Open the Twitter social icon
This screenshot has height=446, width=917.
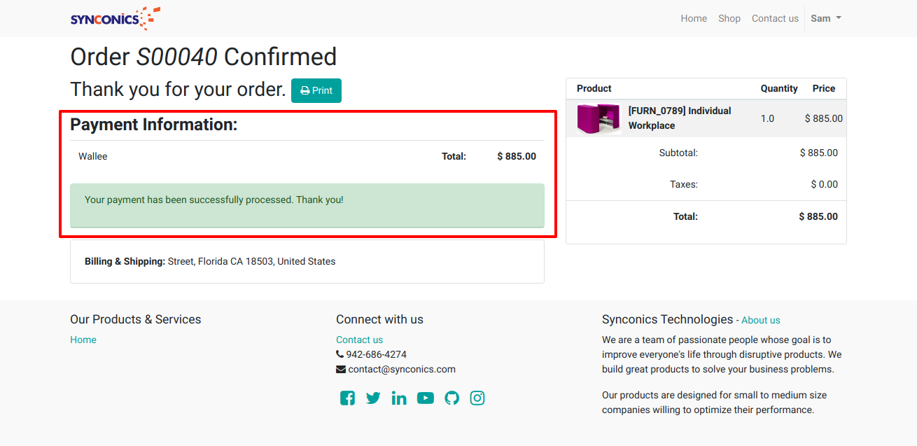pos(373,398)
